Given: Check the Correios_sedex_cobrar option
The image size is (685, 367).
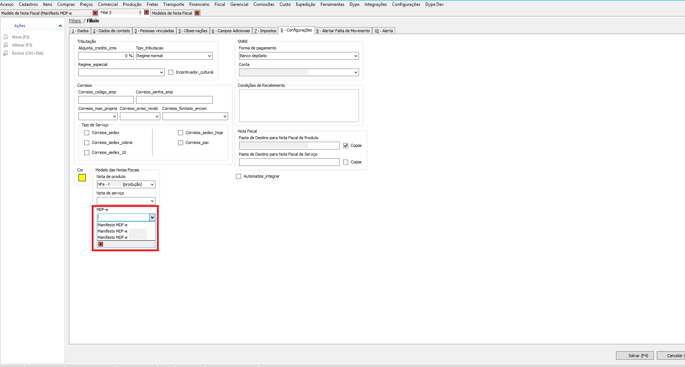Looking at the screenshot, I should (x=87, y=143).
